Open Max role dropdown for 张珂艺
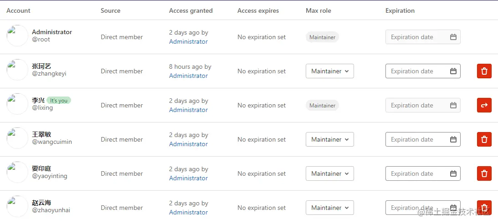The width and height of the screenshot is (498, 224). (329, 71)
